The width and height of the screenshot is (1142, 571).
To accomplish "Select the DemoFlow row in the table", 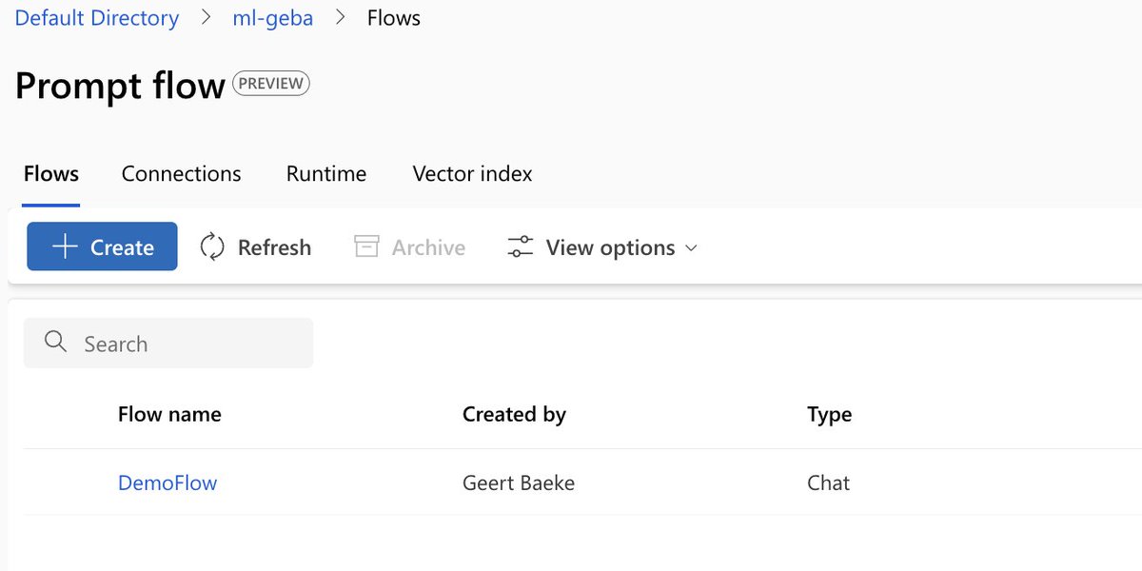I will pyautogui.click(x=571, y=482).
